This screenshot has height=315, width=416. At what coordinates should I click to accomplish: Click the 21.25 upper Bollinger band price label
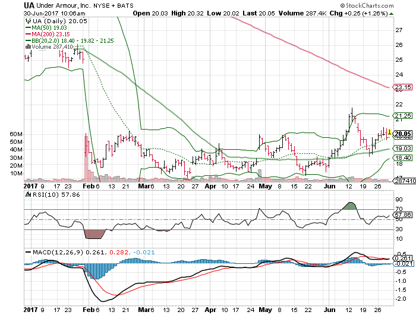tap(403, 116)
